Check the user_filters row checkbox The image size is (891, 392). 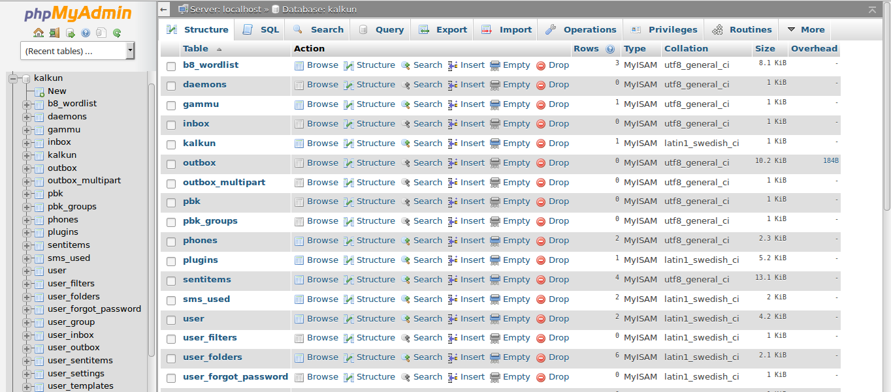pos(171,339)
